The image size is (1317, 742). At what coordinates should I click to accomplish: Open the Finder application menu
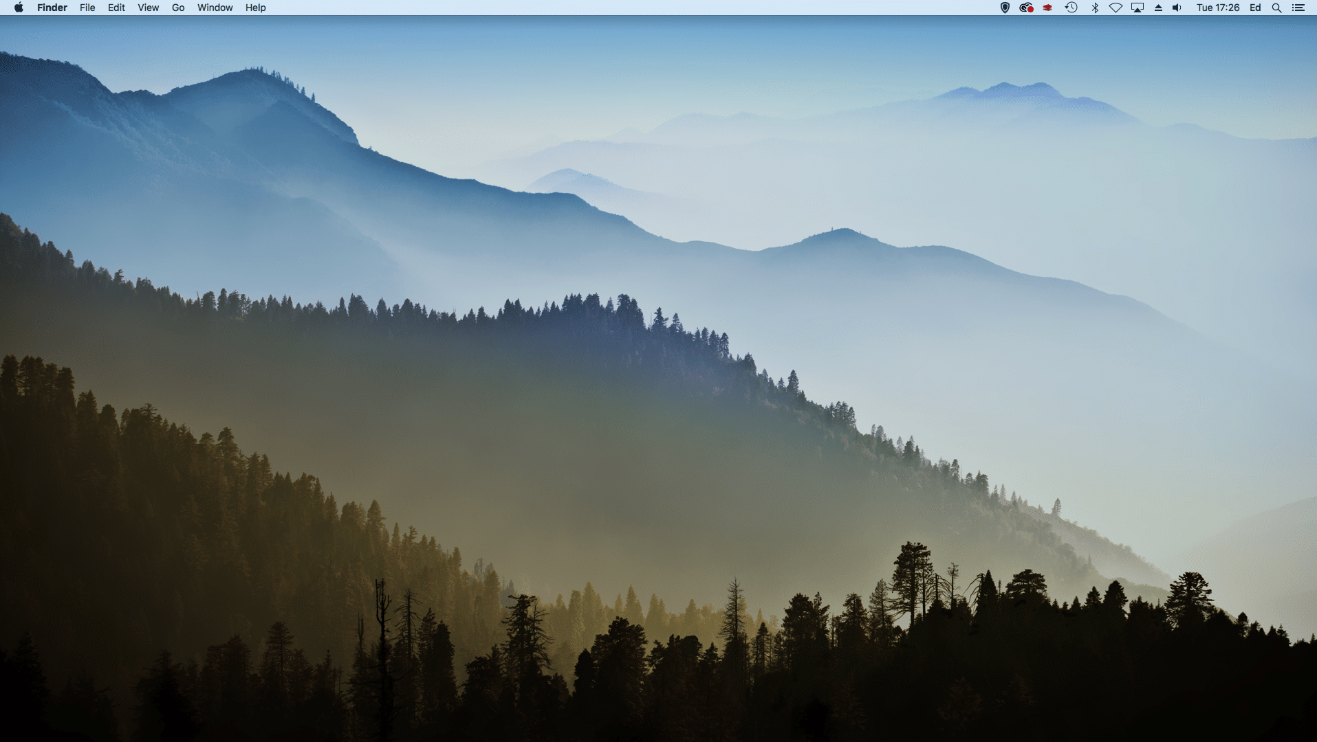[52, 8]
